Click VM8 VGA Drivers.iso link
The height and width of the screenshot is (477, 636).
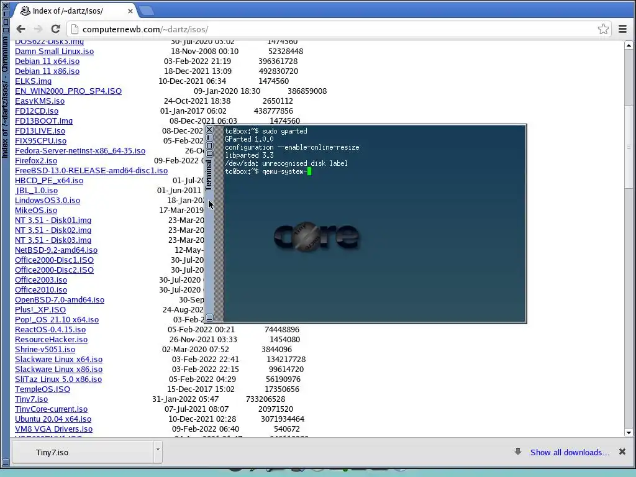(53, 429)
